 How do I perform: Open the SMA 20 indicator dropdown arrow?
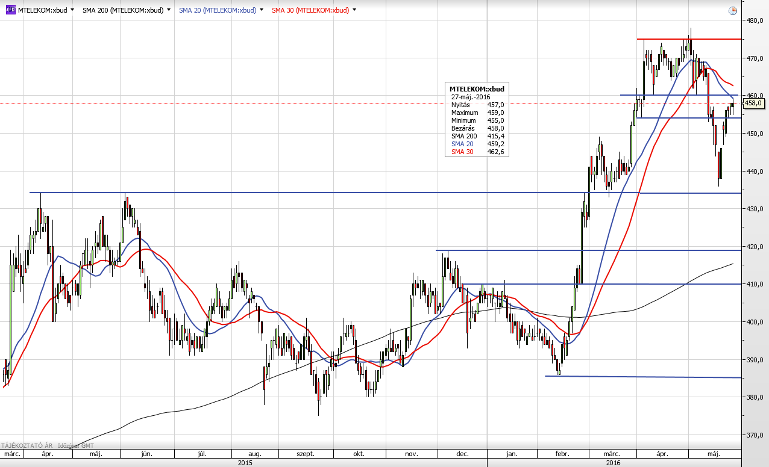262,10
